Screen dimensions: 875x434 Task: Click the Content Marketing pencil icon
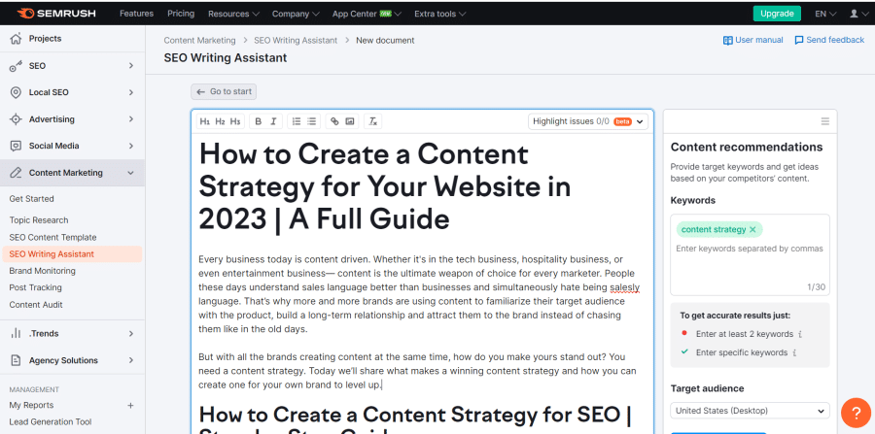pyautogui.click(x=17, y=173)
